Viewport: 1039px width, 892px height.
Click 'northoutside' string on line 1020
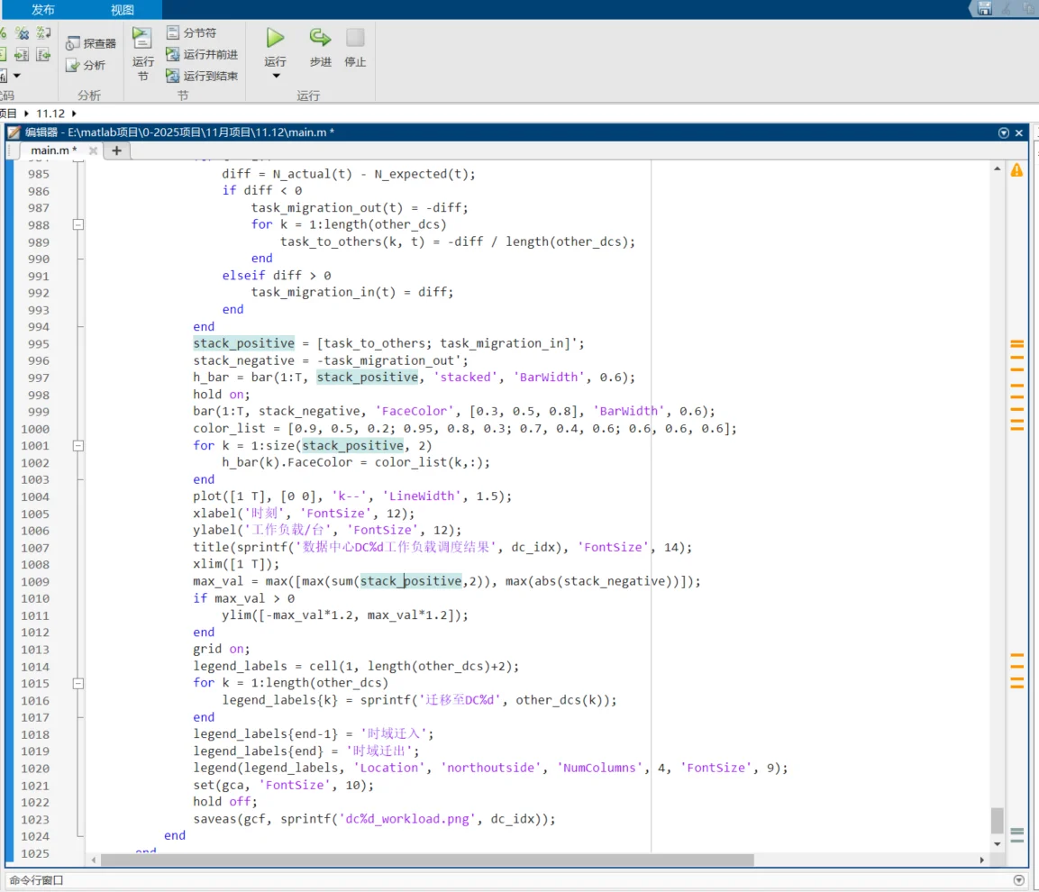490,768
